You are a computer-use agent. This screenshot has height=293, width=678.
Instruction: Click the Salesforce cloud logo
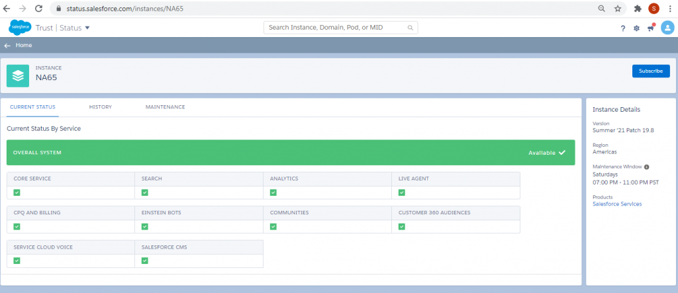point(20,27)
